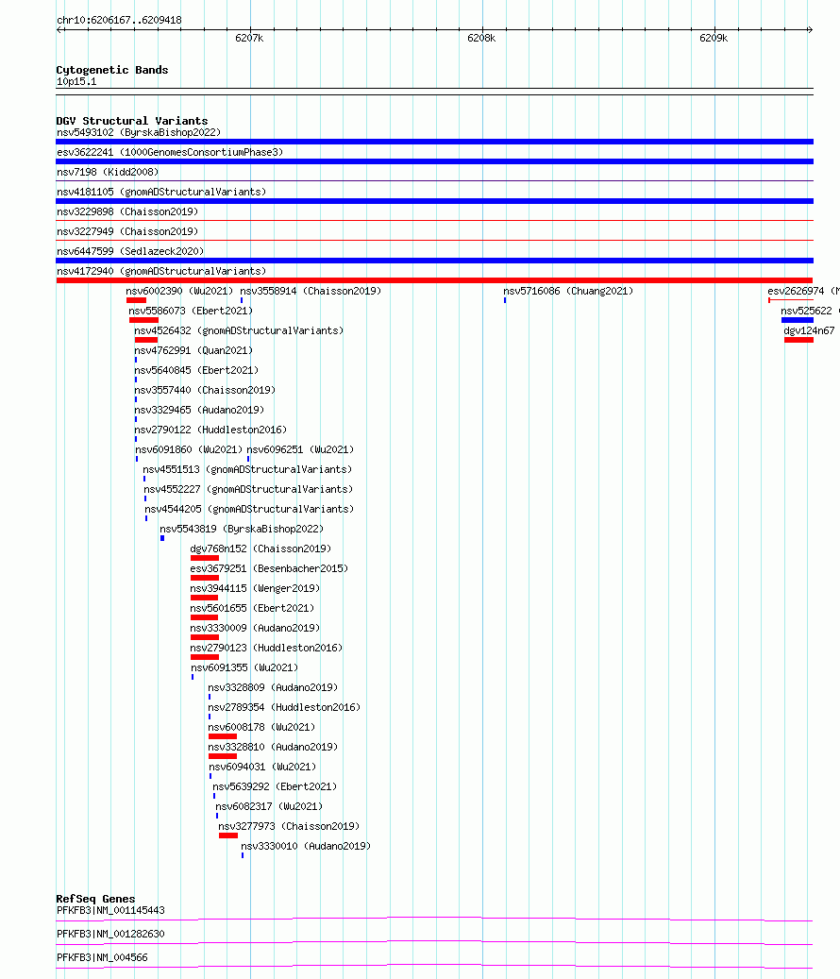The image size is (840, 979).
Task: Click the nsv2790123 (Huddleston2016) label
Action: (266, 648)
